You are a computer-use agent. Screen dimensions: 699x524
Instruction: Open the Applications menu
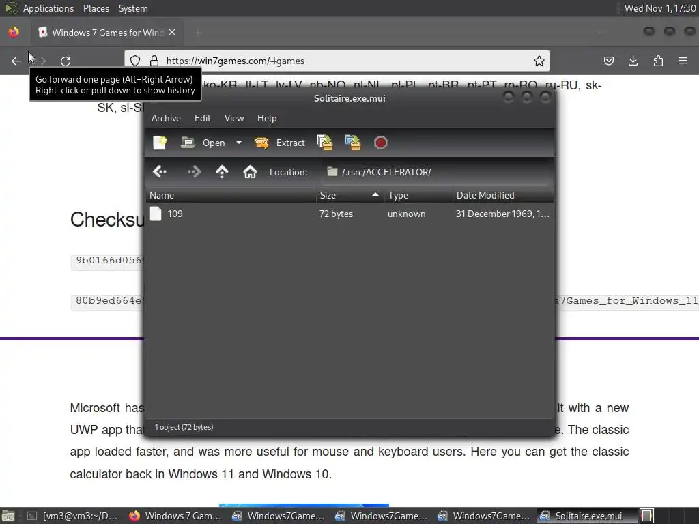click(x=48, y=8)
